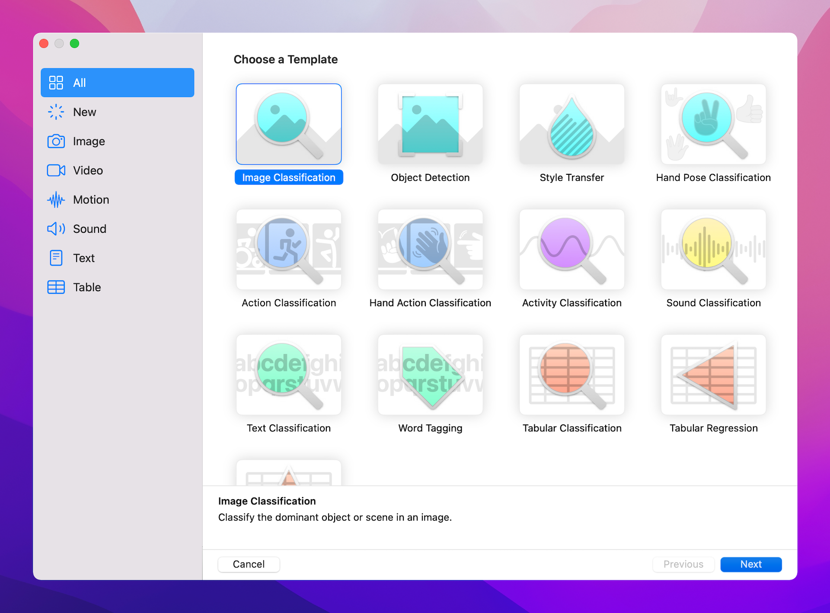The image size is (830, 613).
Task: Click the Cancel button
Action: tap(249, 564)
